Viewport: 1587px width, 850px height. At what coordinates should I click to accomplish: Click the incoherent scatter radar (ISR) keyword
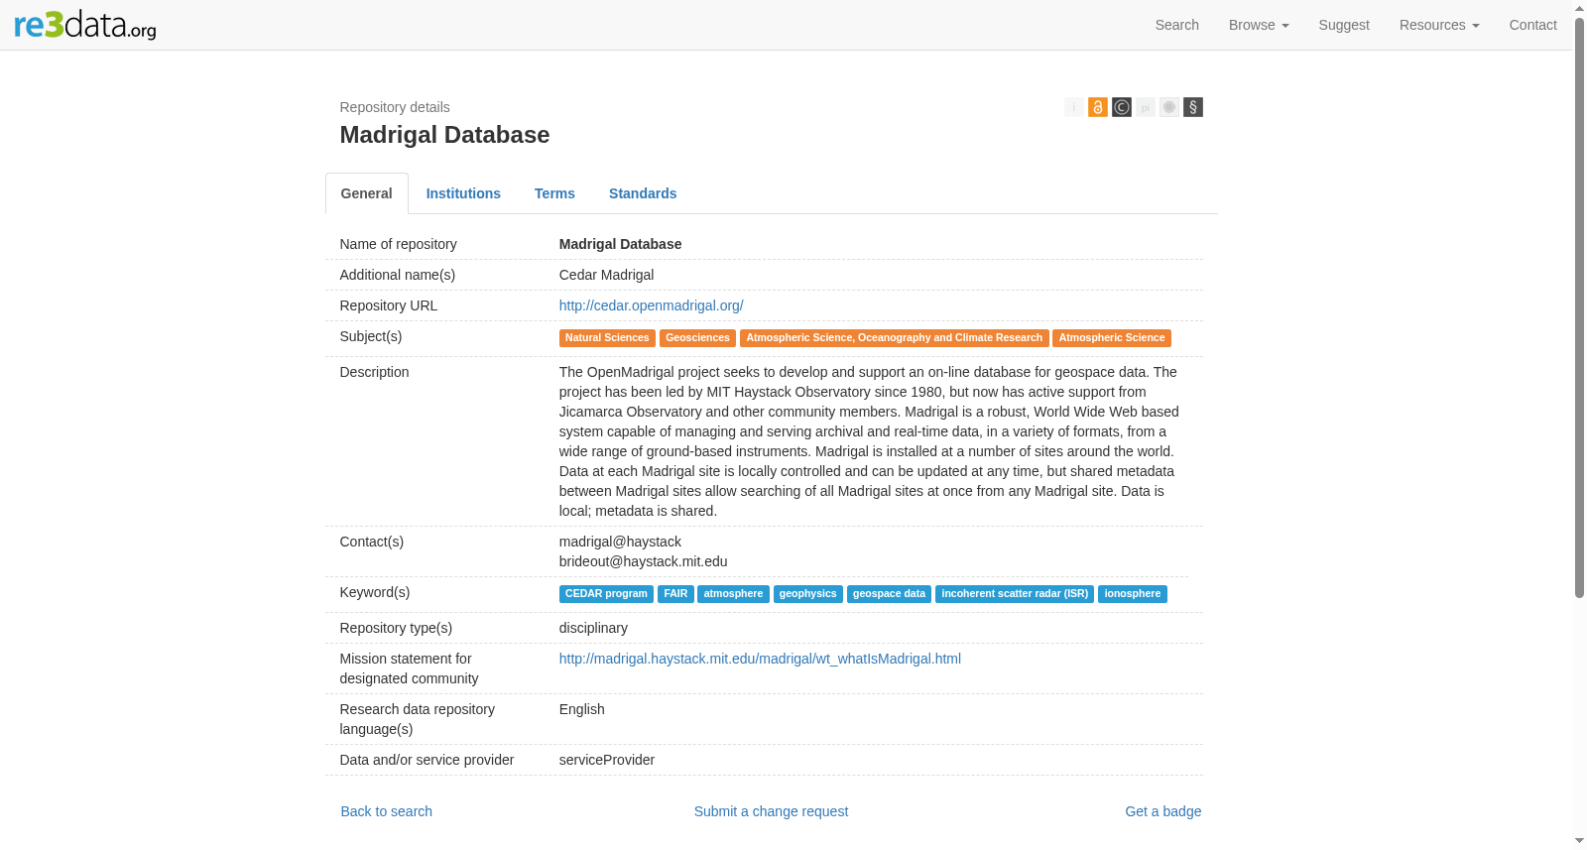[1015, 594]
